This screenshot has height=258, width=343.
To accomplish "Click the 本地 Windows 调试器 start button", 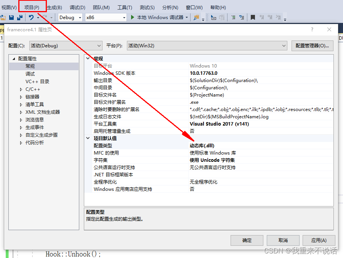I will tap(157, 17).
